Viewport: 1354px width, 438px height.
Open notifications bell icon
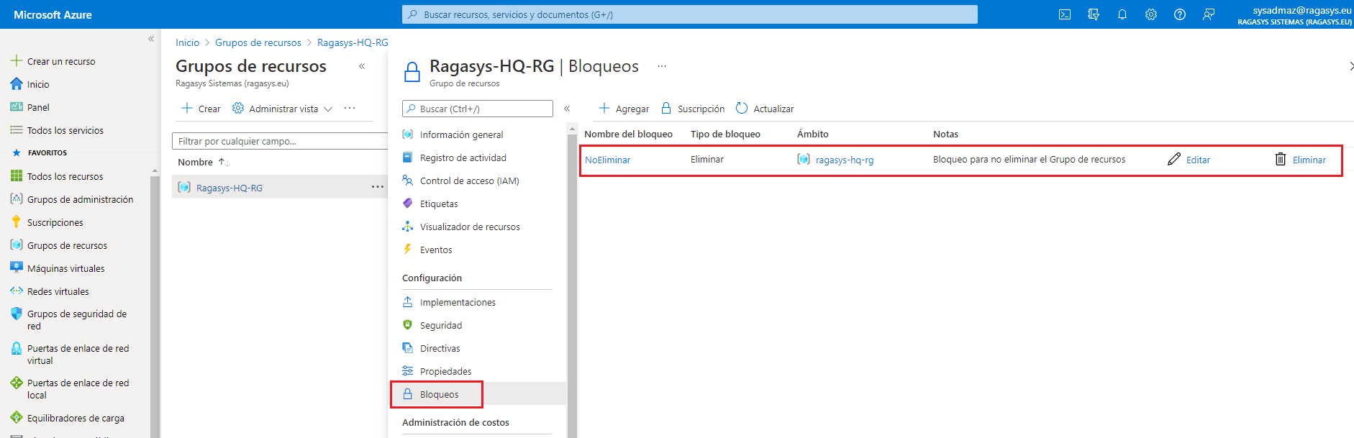(1122, 14)
